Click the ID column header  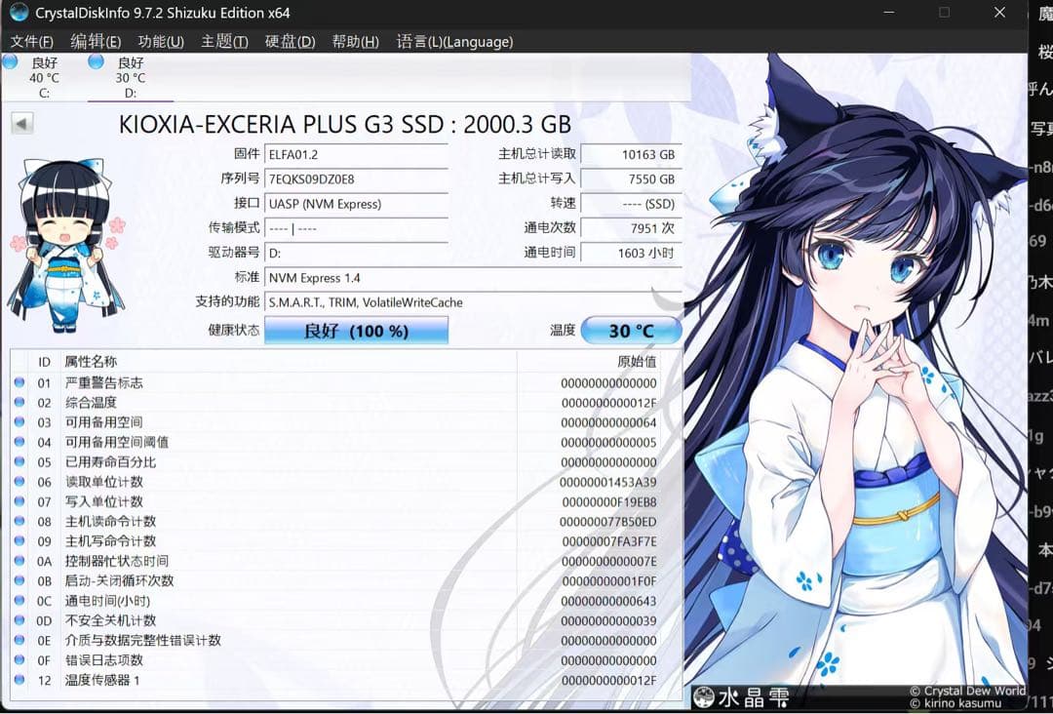[44, 362]
